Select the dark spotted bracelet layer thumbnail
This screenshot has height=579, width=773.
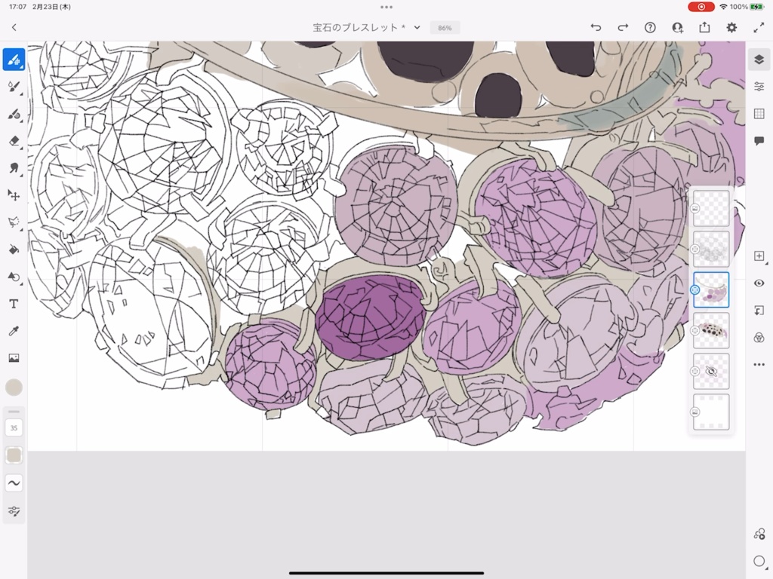click(711, 330)
